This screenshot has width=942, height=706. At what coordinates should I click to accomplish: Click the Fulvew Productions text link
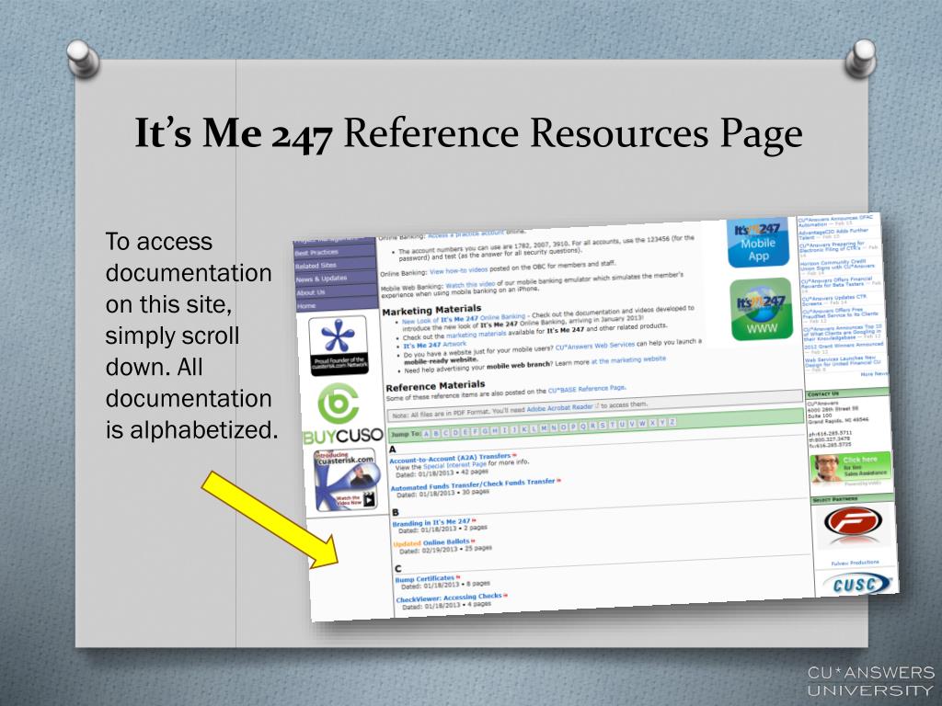tap(855, 564)
